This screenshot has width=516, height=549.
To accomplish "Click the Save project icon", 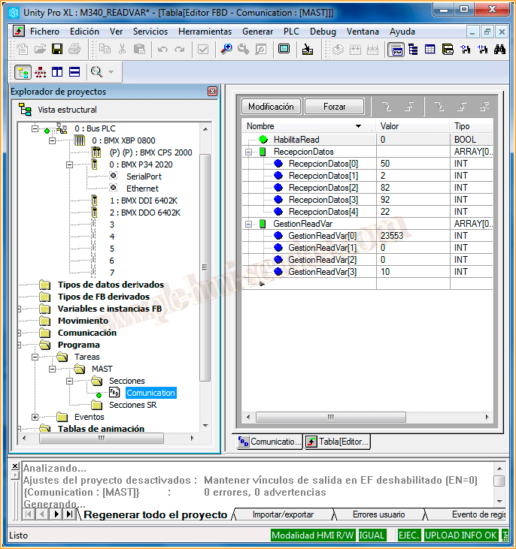I will 57,49.
